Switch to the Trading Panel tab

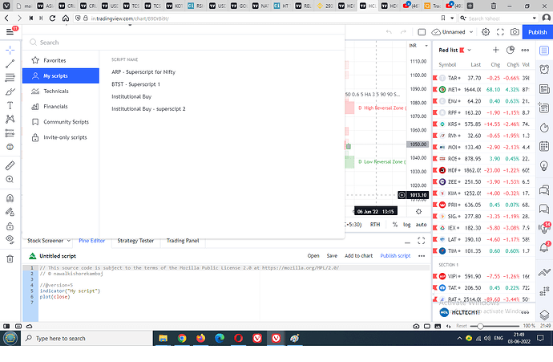point(183,241)
